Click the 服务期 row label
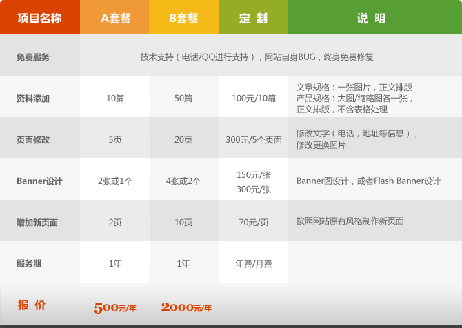 click(29, 263)
